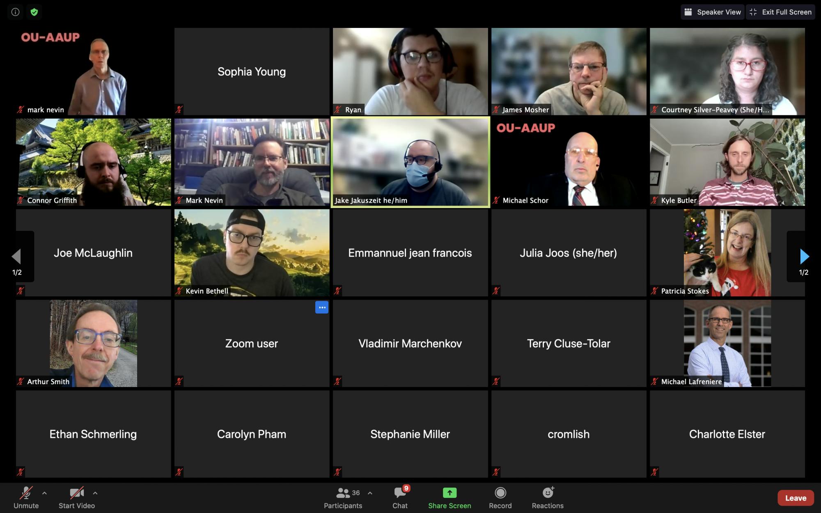
Task: Start recording with the Record button
Action: click(500, 497)
